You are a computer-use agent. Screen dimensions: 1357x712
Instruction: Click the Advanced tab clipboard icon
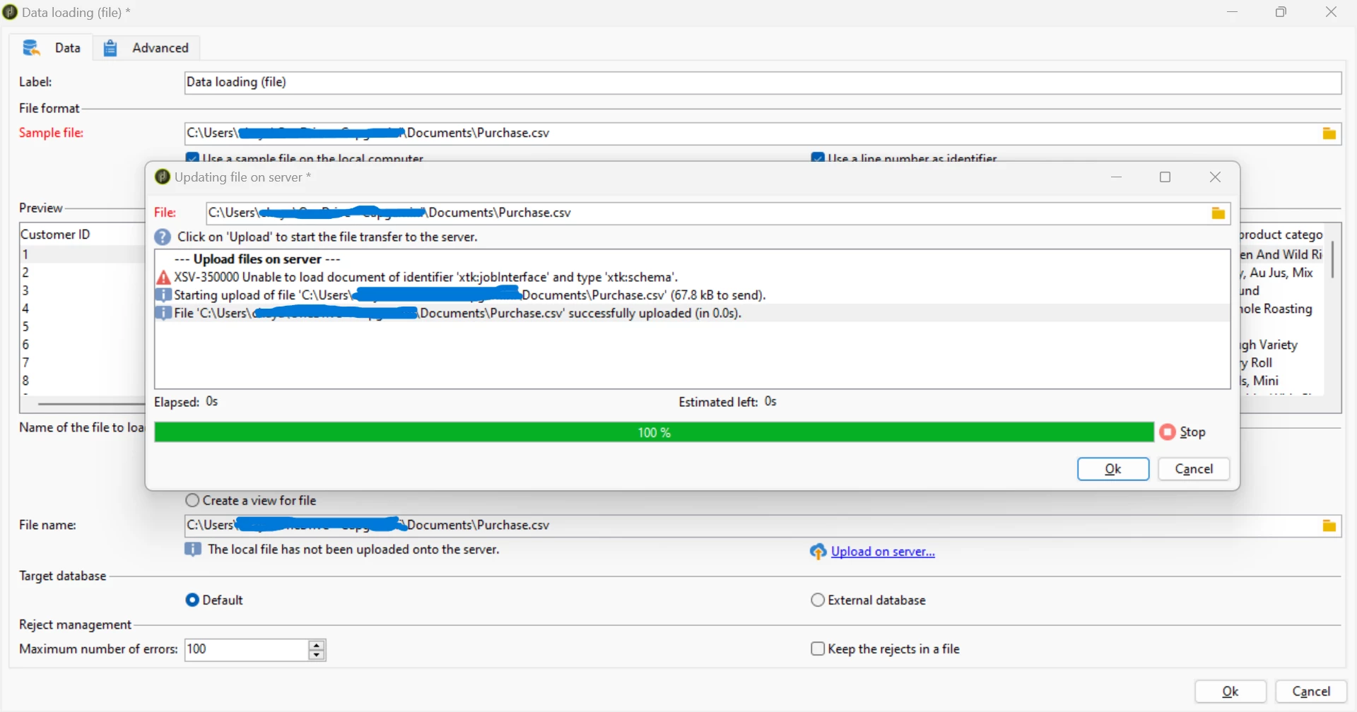[110, 48]
